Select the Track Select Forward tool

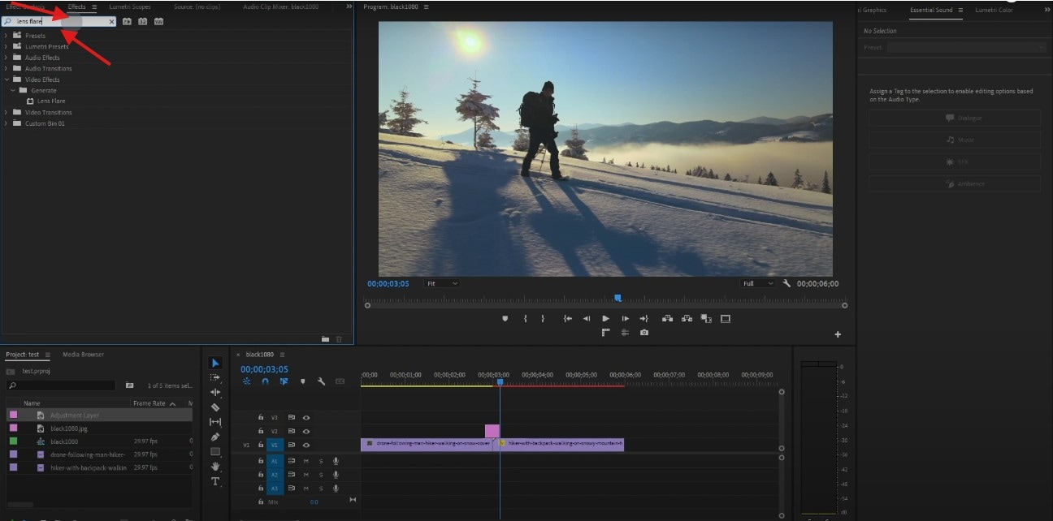pyautogui.click(x=215, y=377)
